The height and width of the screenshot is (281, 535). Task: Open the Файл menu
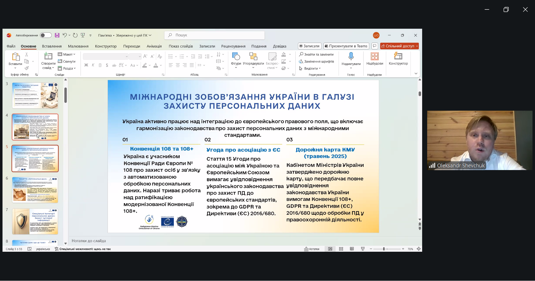pos(11,46)
